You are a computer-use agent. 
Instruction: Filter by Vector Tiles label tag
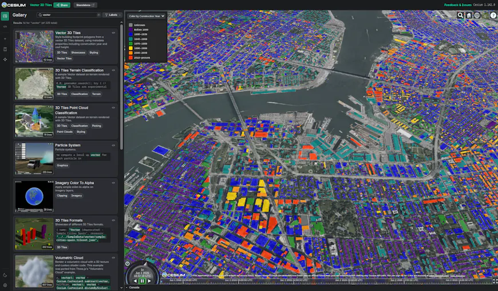pyautogui.click(x=64, y=58)
